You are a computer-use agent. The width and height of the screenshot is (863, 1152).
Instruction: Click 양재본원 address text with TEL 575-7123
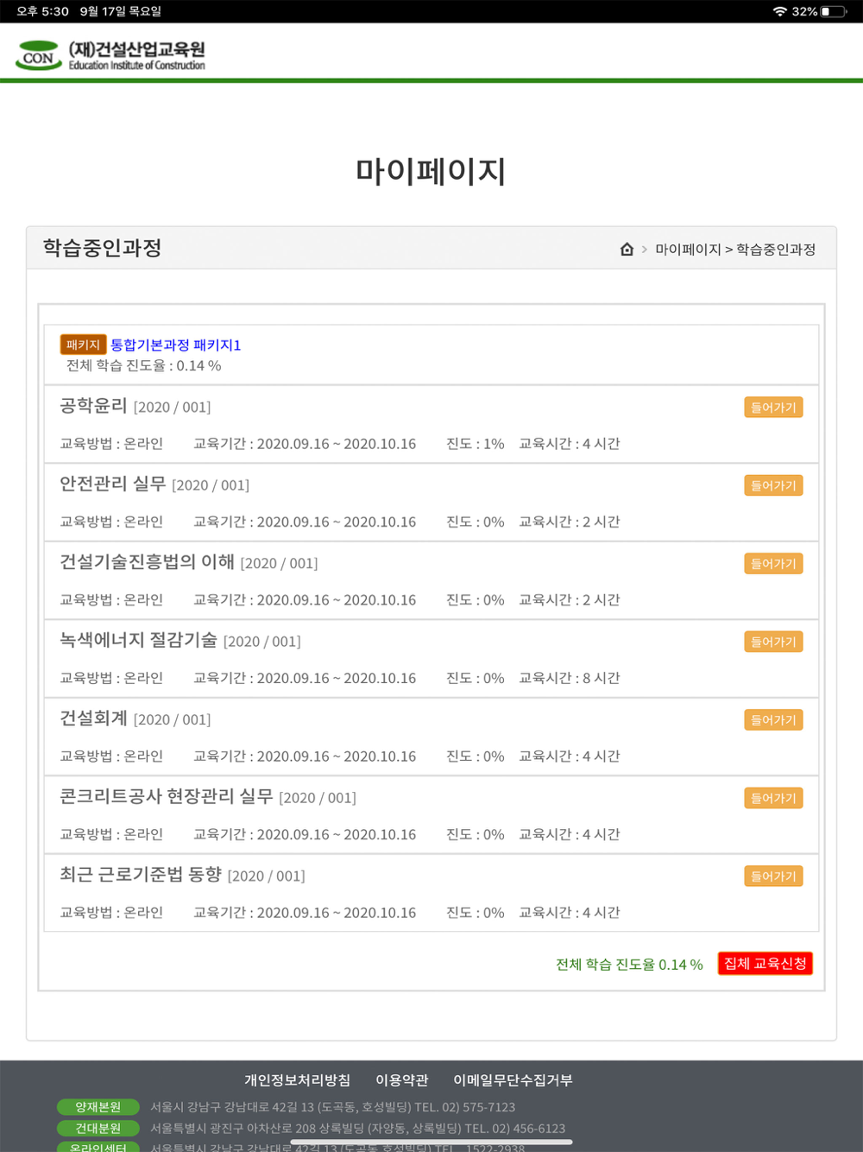[333, 1107]
